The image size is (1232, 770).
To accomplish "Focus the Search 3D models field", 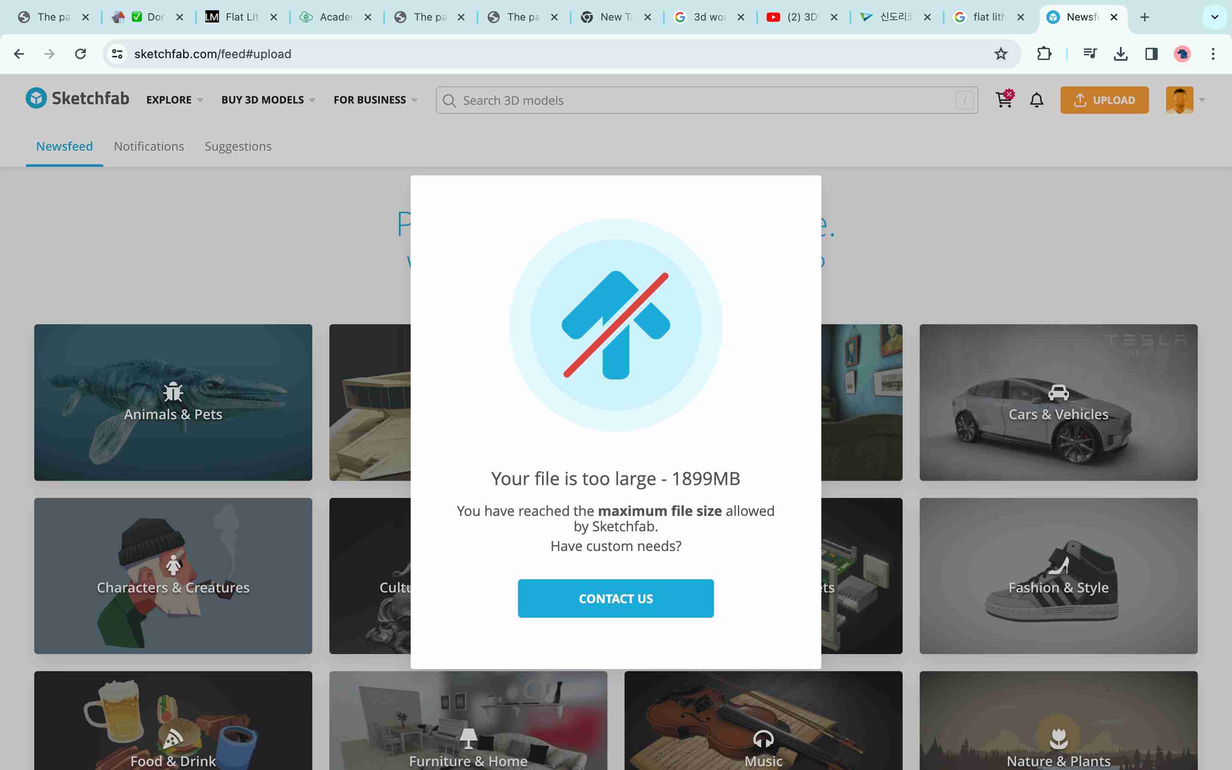I will point(707,101).
